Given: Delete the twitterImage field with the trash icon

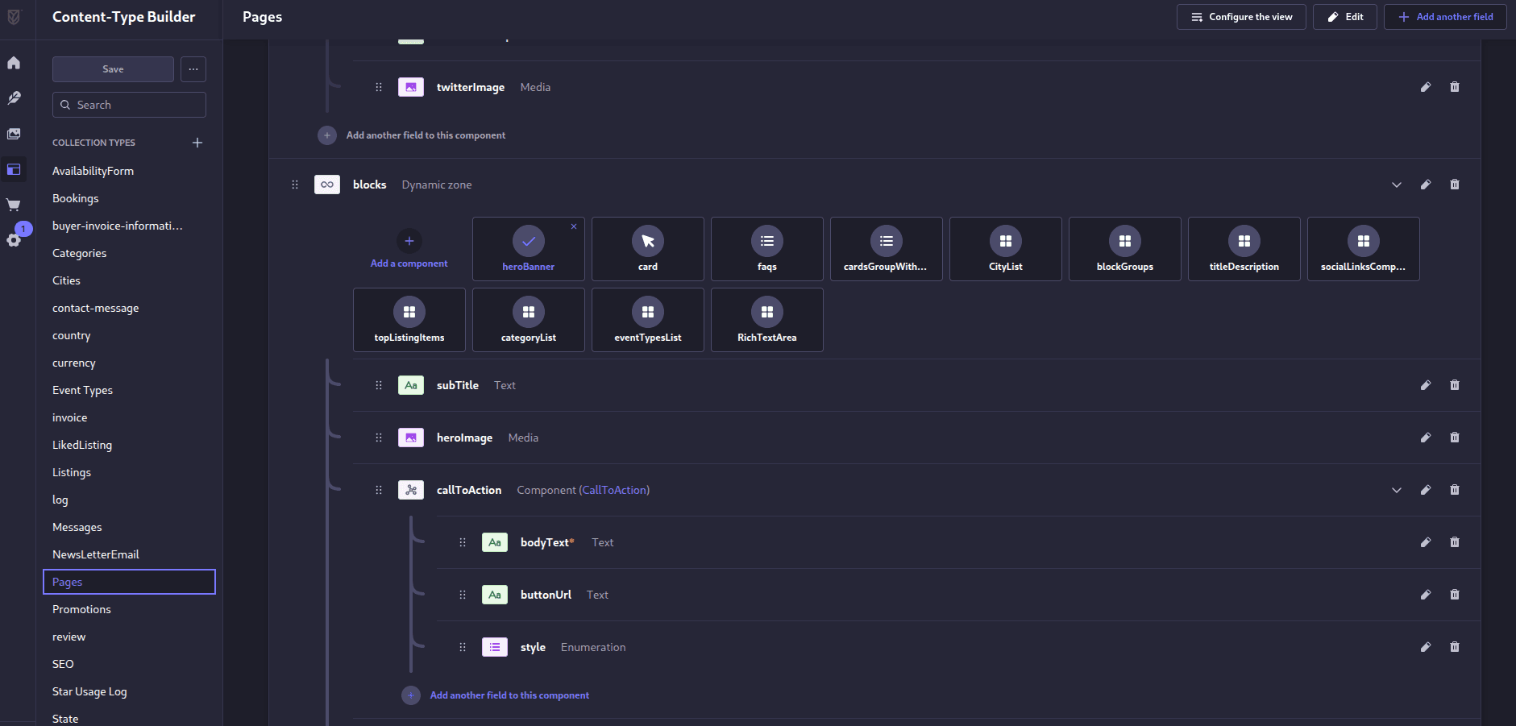Looking at the screenshot, I should 1455,87.
